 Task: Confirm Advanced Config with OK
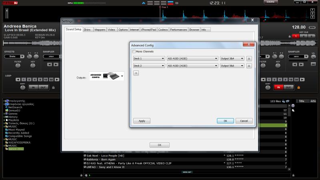click(225, 121)
